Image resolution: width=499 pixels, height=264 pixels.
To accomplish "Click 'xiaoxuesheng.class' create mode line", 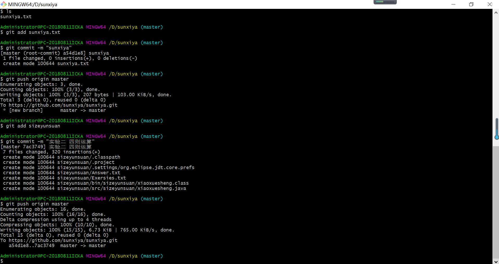I will pyautogui.click(x=96, y=183).
